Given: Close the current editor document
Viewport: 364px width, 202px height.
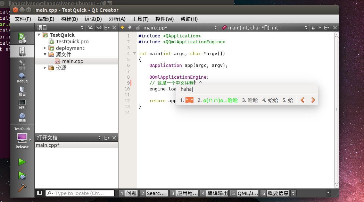Looking at the screenshot, I should click(x=335, y=28).
